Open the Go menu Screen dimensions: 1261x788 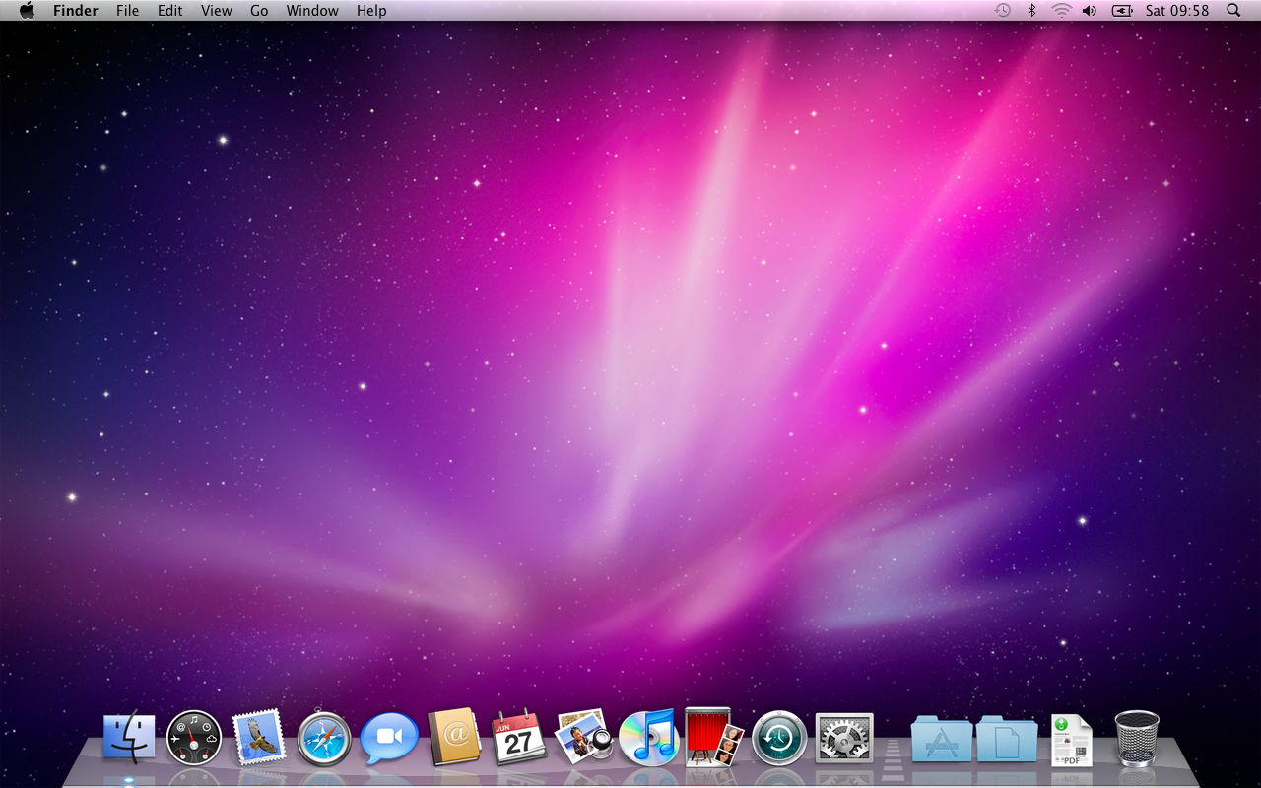click(258, 10)
